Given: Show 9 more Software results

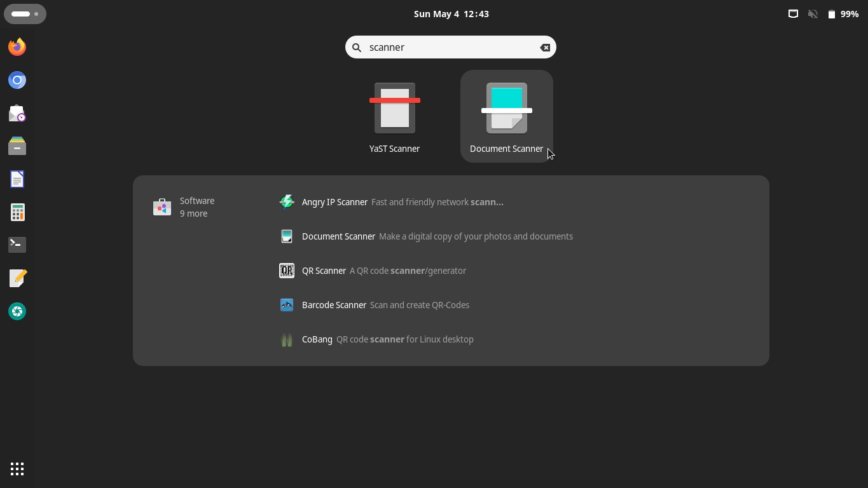Looking at the screenshot, I should (x=193, y=213).
